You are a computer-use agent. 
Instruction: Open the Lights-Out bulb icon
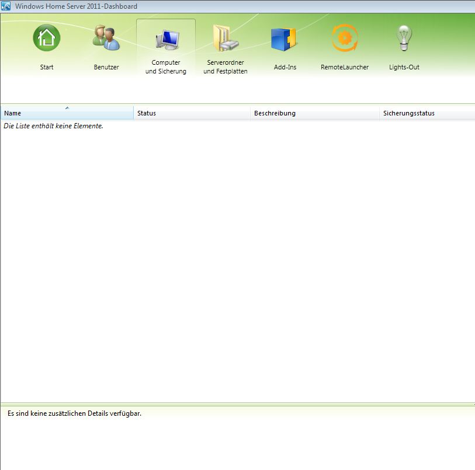coord(404,38)
